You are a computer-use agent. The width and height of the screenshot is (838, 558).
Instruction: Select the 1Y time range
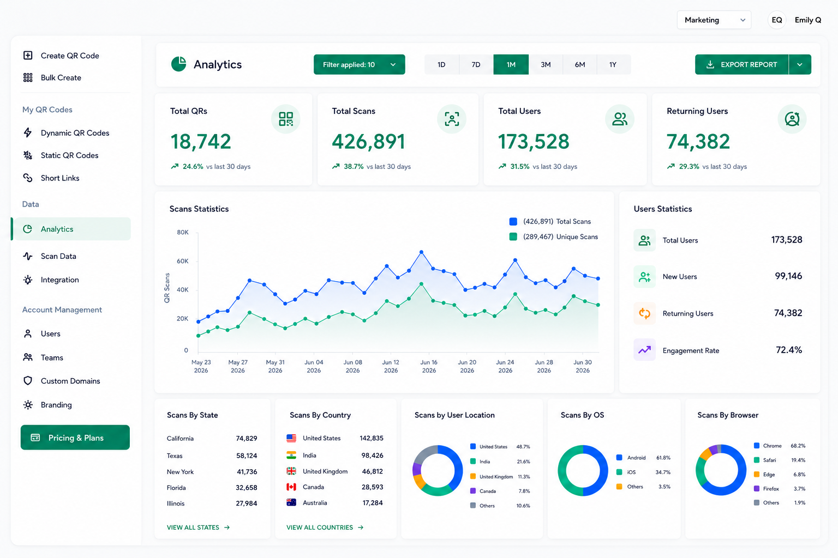(613, 64)
